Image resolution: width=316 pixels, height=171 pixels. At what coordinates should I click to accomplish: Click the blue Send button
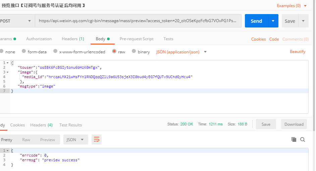[x=256, y=21]
